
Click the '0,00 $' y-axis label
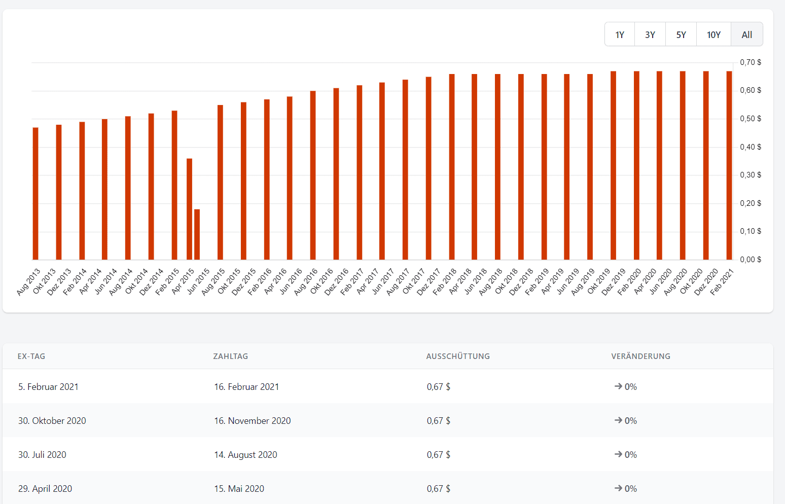751,260
